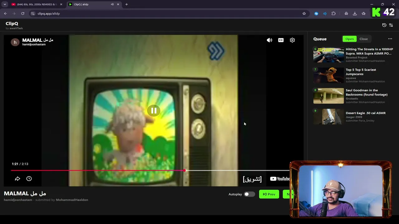Open the browser Downloads icon
Viewport: 399px width, 224px height.
tap(355, 13)
